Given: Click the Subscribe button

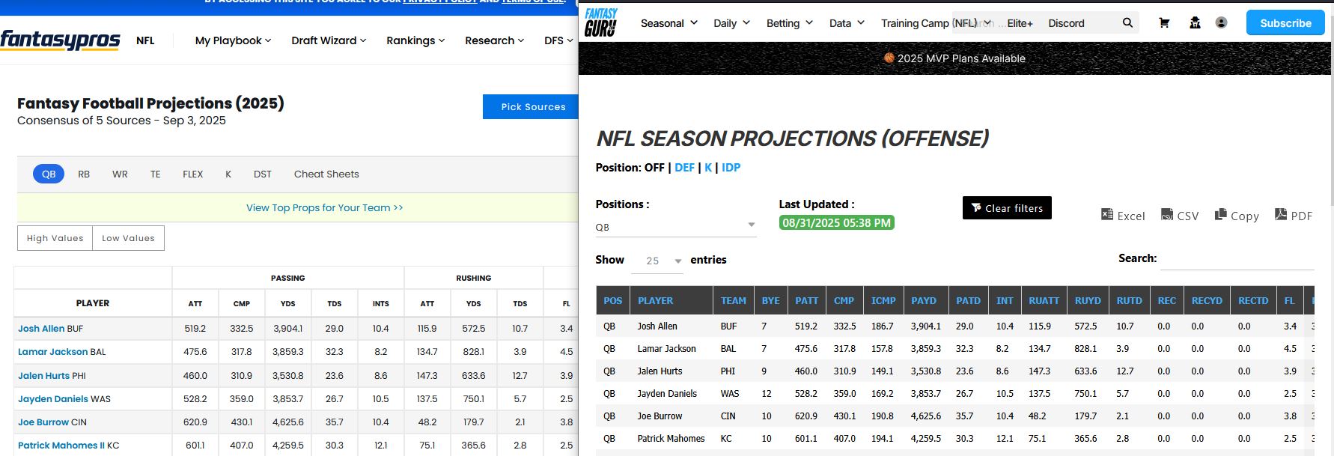Looking at the screenshot, I should tap(1285, 22).
